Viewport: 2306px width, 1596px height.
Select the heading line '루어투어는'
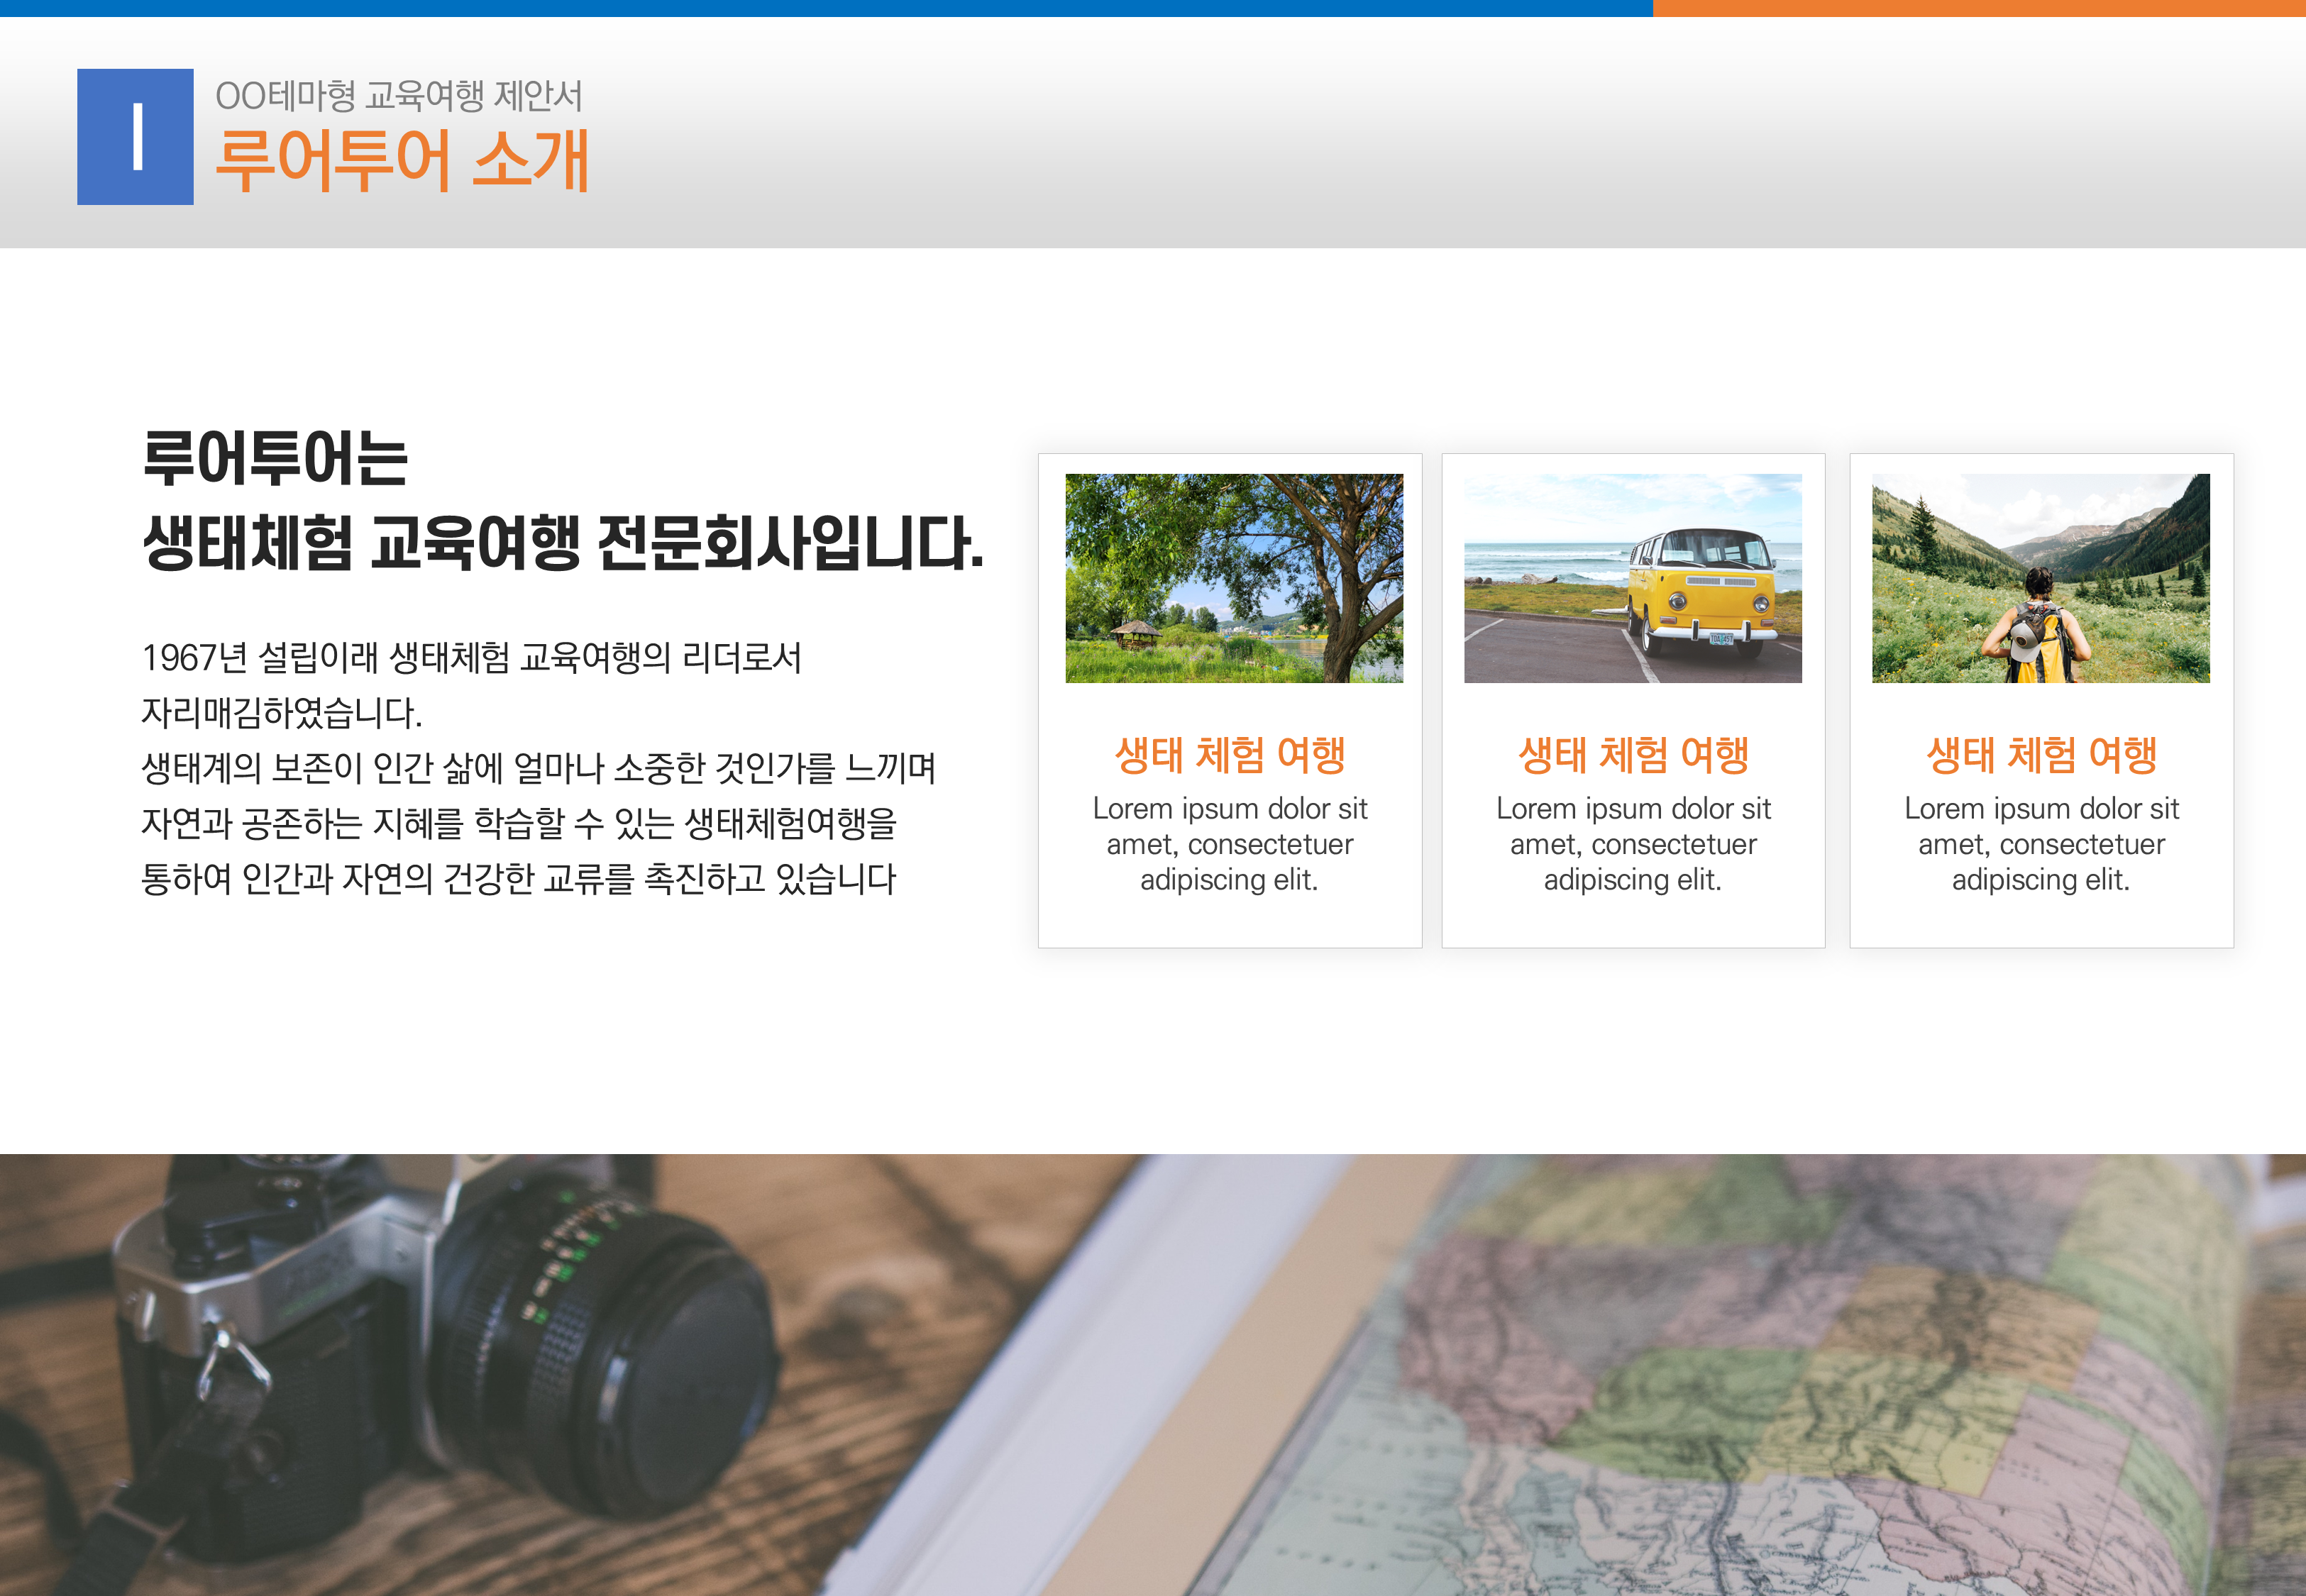[275, 459]
